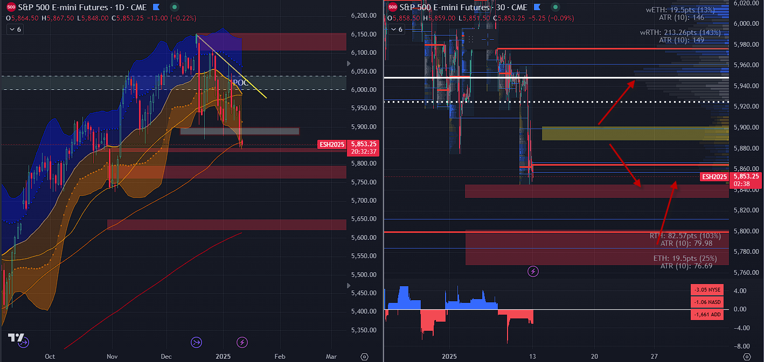Viewport: 764px width, 362px height.
Task: Click ESH2025 price label on daily chart
Action: 333,144
